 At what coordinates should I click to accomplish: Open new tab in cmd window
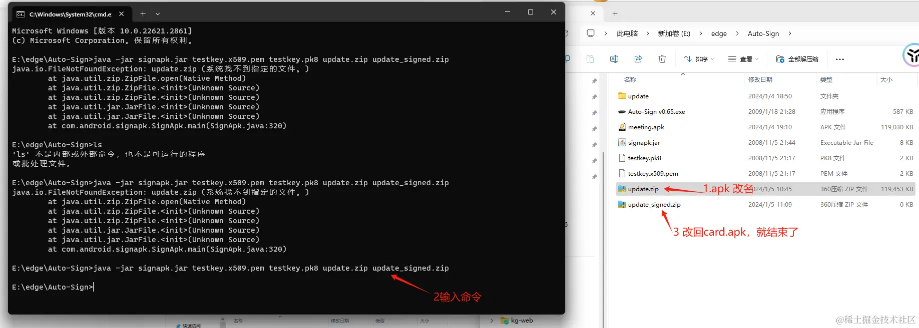(x=143, y=14)
